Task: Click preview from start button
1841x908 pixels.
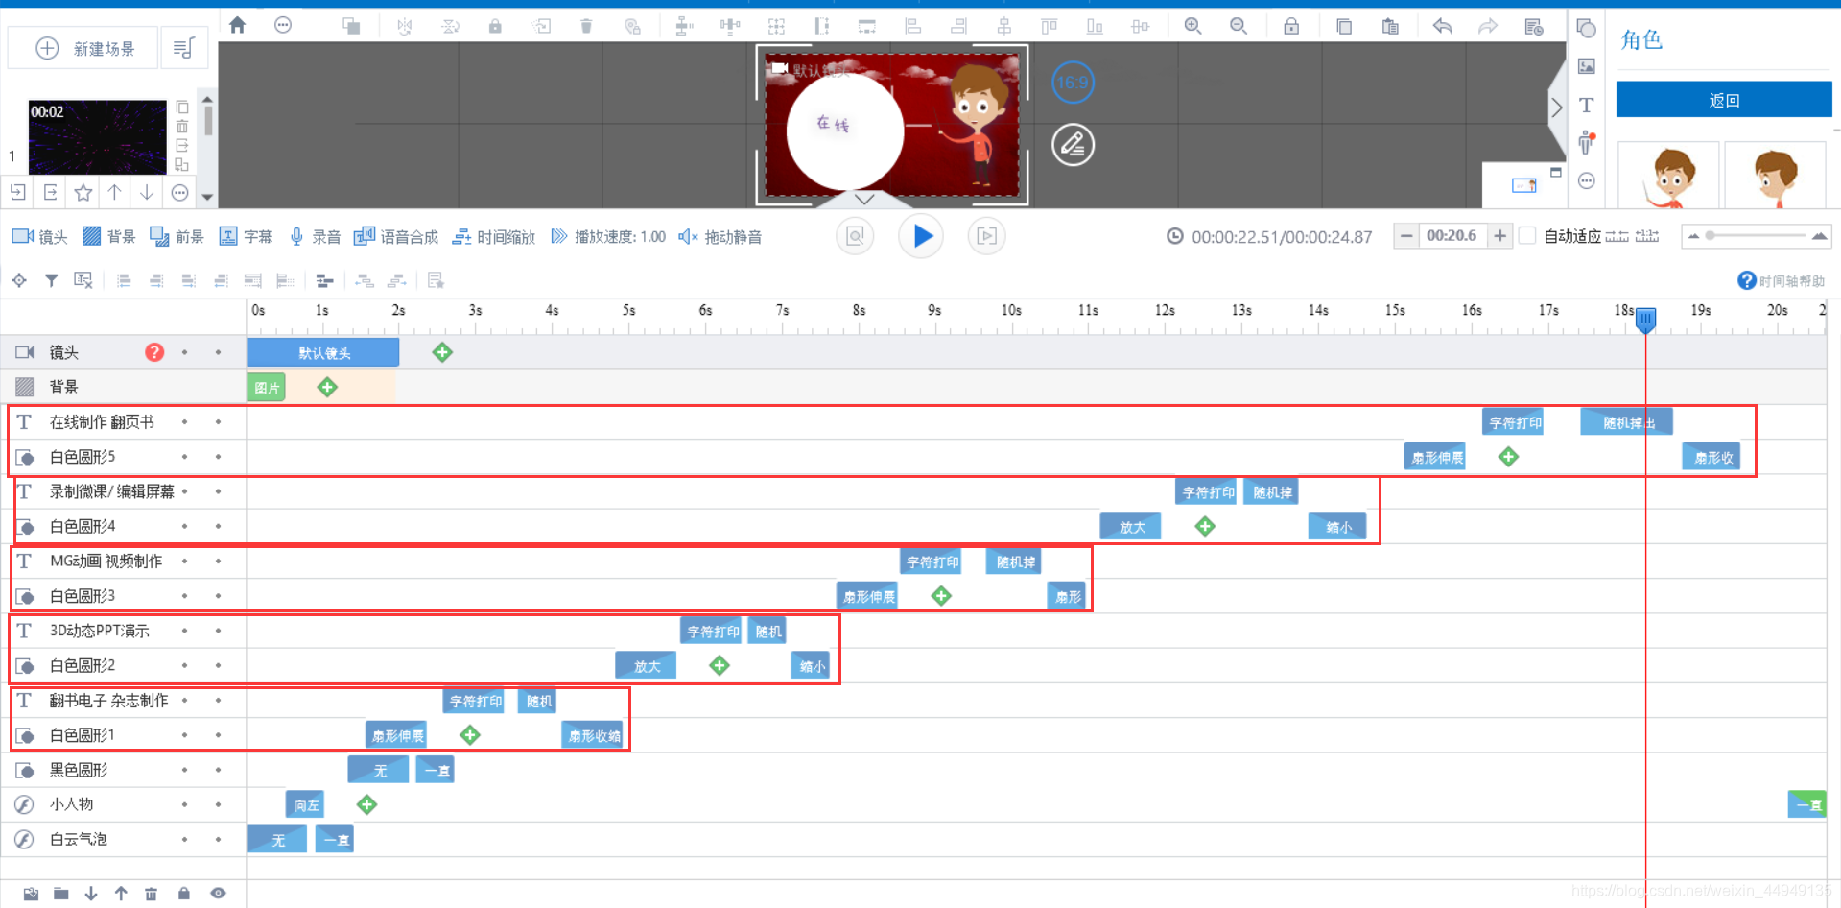Action: pyautogui.click(x=855, y=236)
